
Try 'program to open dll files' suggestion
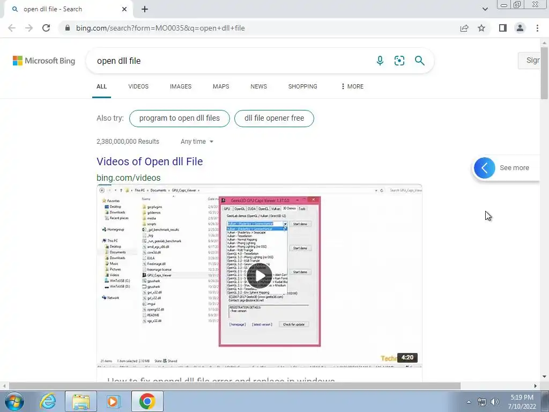click(179, 119)
